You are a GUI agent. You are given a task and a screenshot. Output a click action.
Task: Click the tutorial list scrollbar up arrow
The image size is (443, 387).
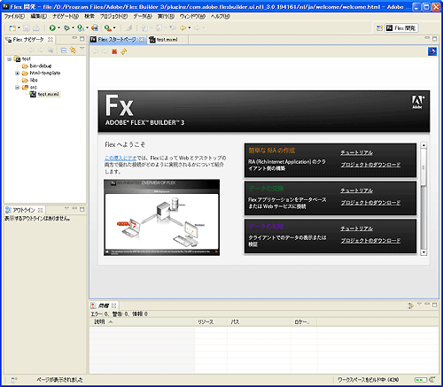424,145
